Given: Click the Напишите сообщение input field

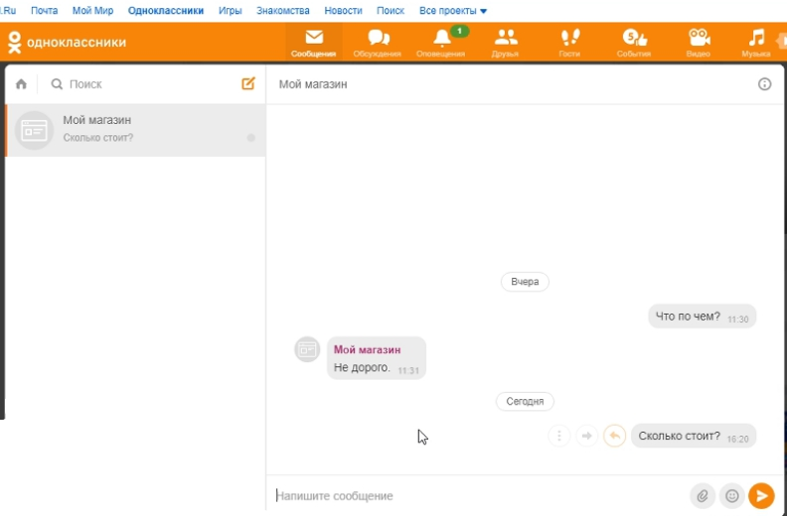Looking at the screenshot, I should [479, 496].
